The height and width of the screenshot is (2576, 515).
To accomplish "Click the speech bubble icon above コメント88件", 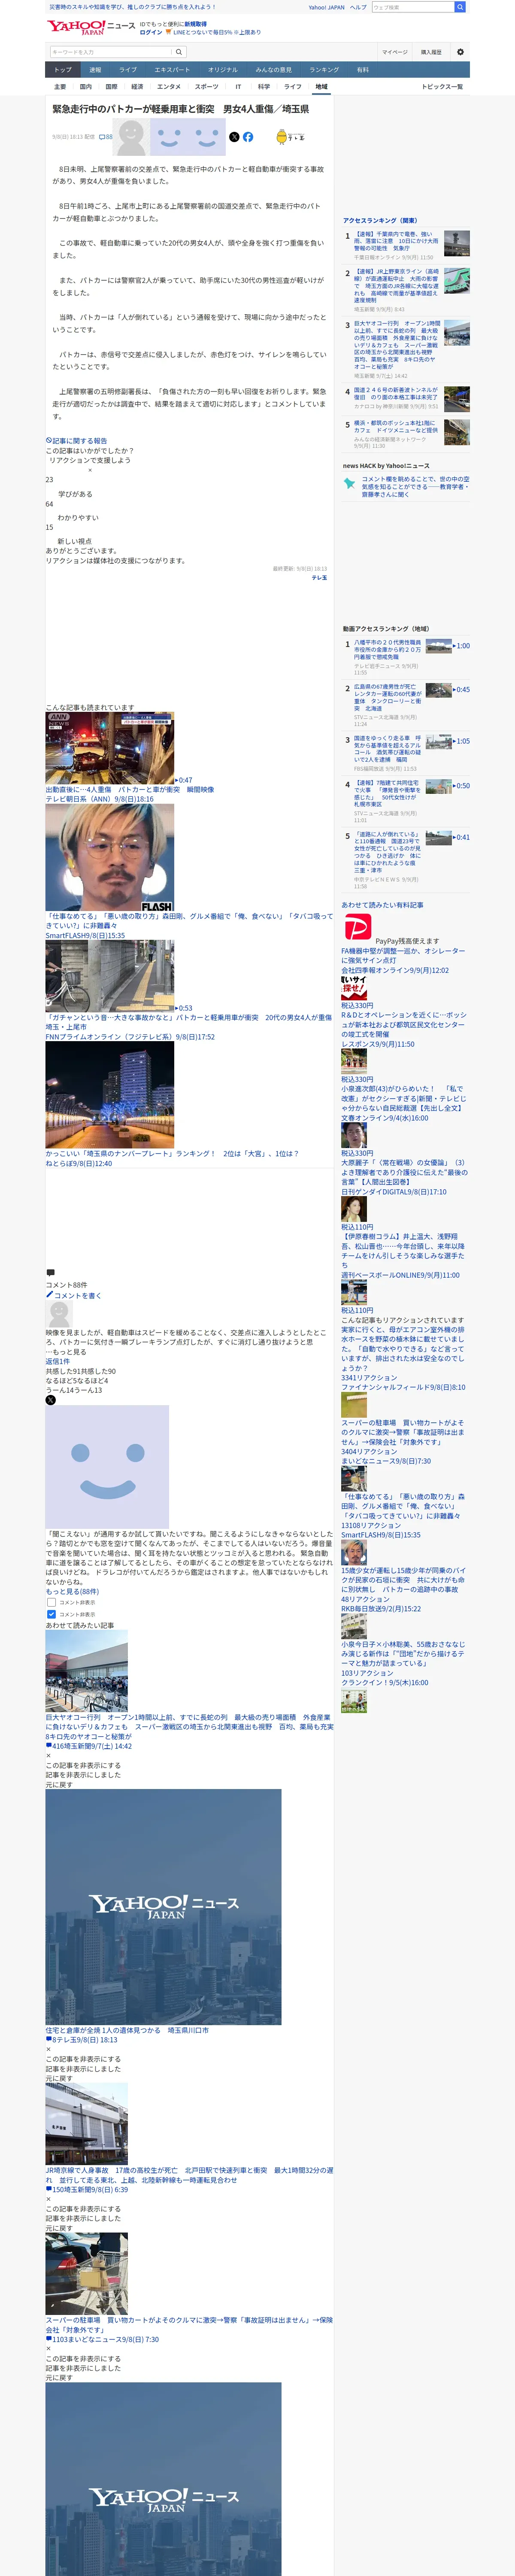I will 50,1274.
